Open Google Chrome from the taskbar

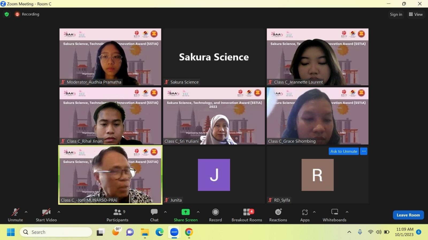click(x=189, y=232)
